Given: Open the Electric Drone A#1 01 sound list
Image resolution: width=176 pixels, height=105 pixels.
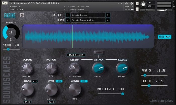Looking at the screenshot, I should (x=88, y=20).
